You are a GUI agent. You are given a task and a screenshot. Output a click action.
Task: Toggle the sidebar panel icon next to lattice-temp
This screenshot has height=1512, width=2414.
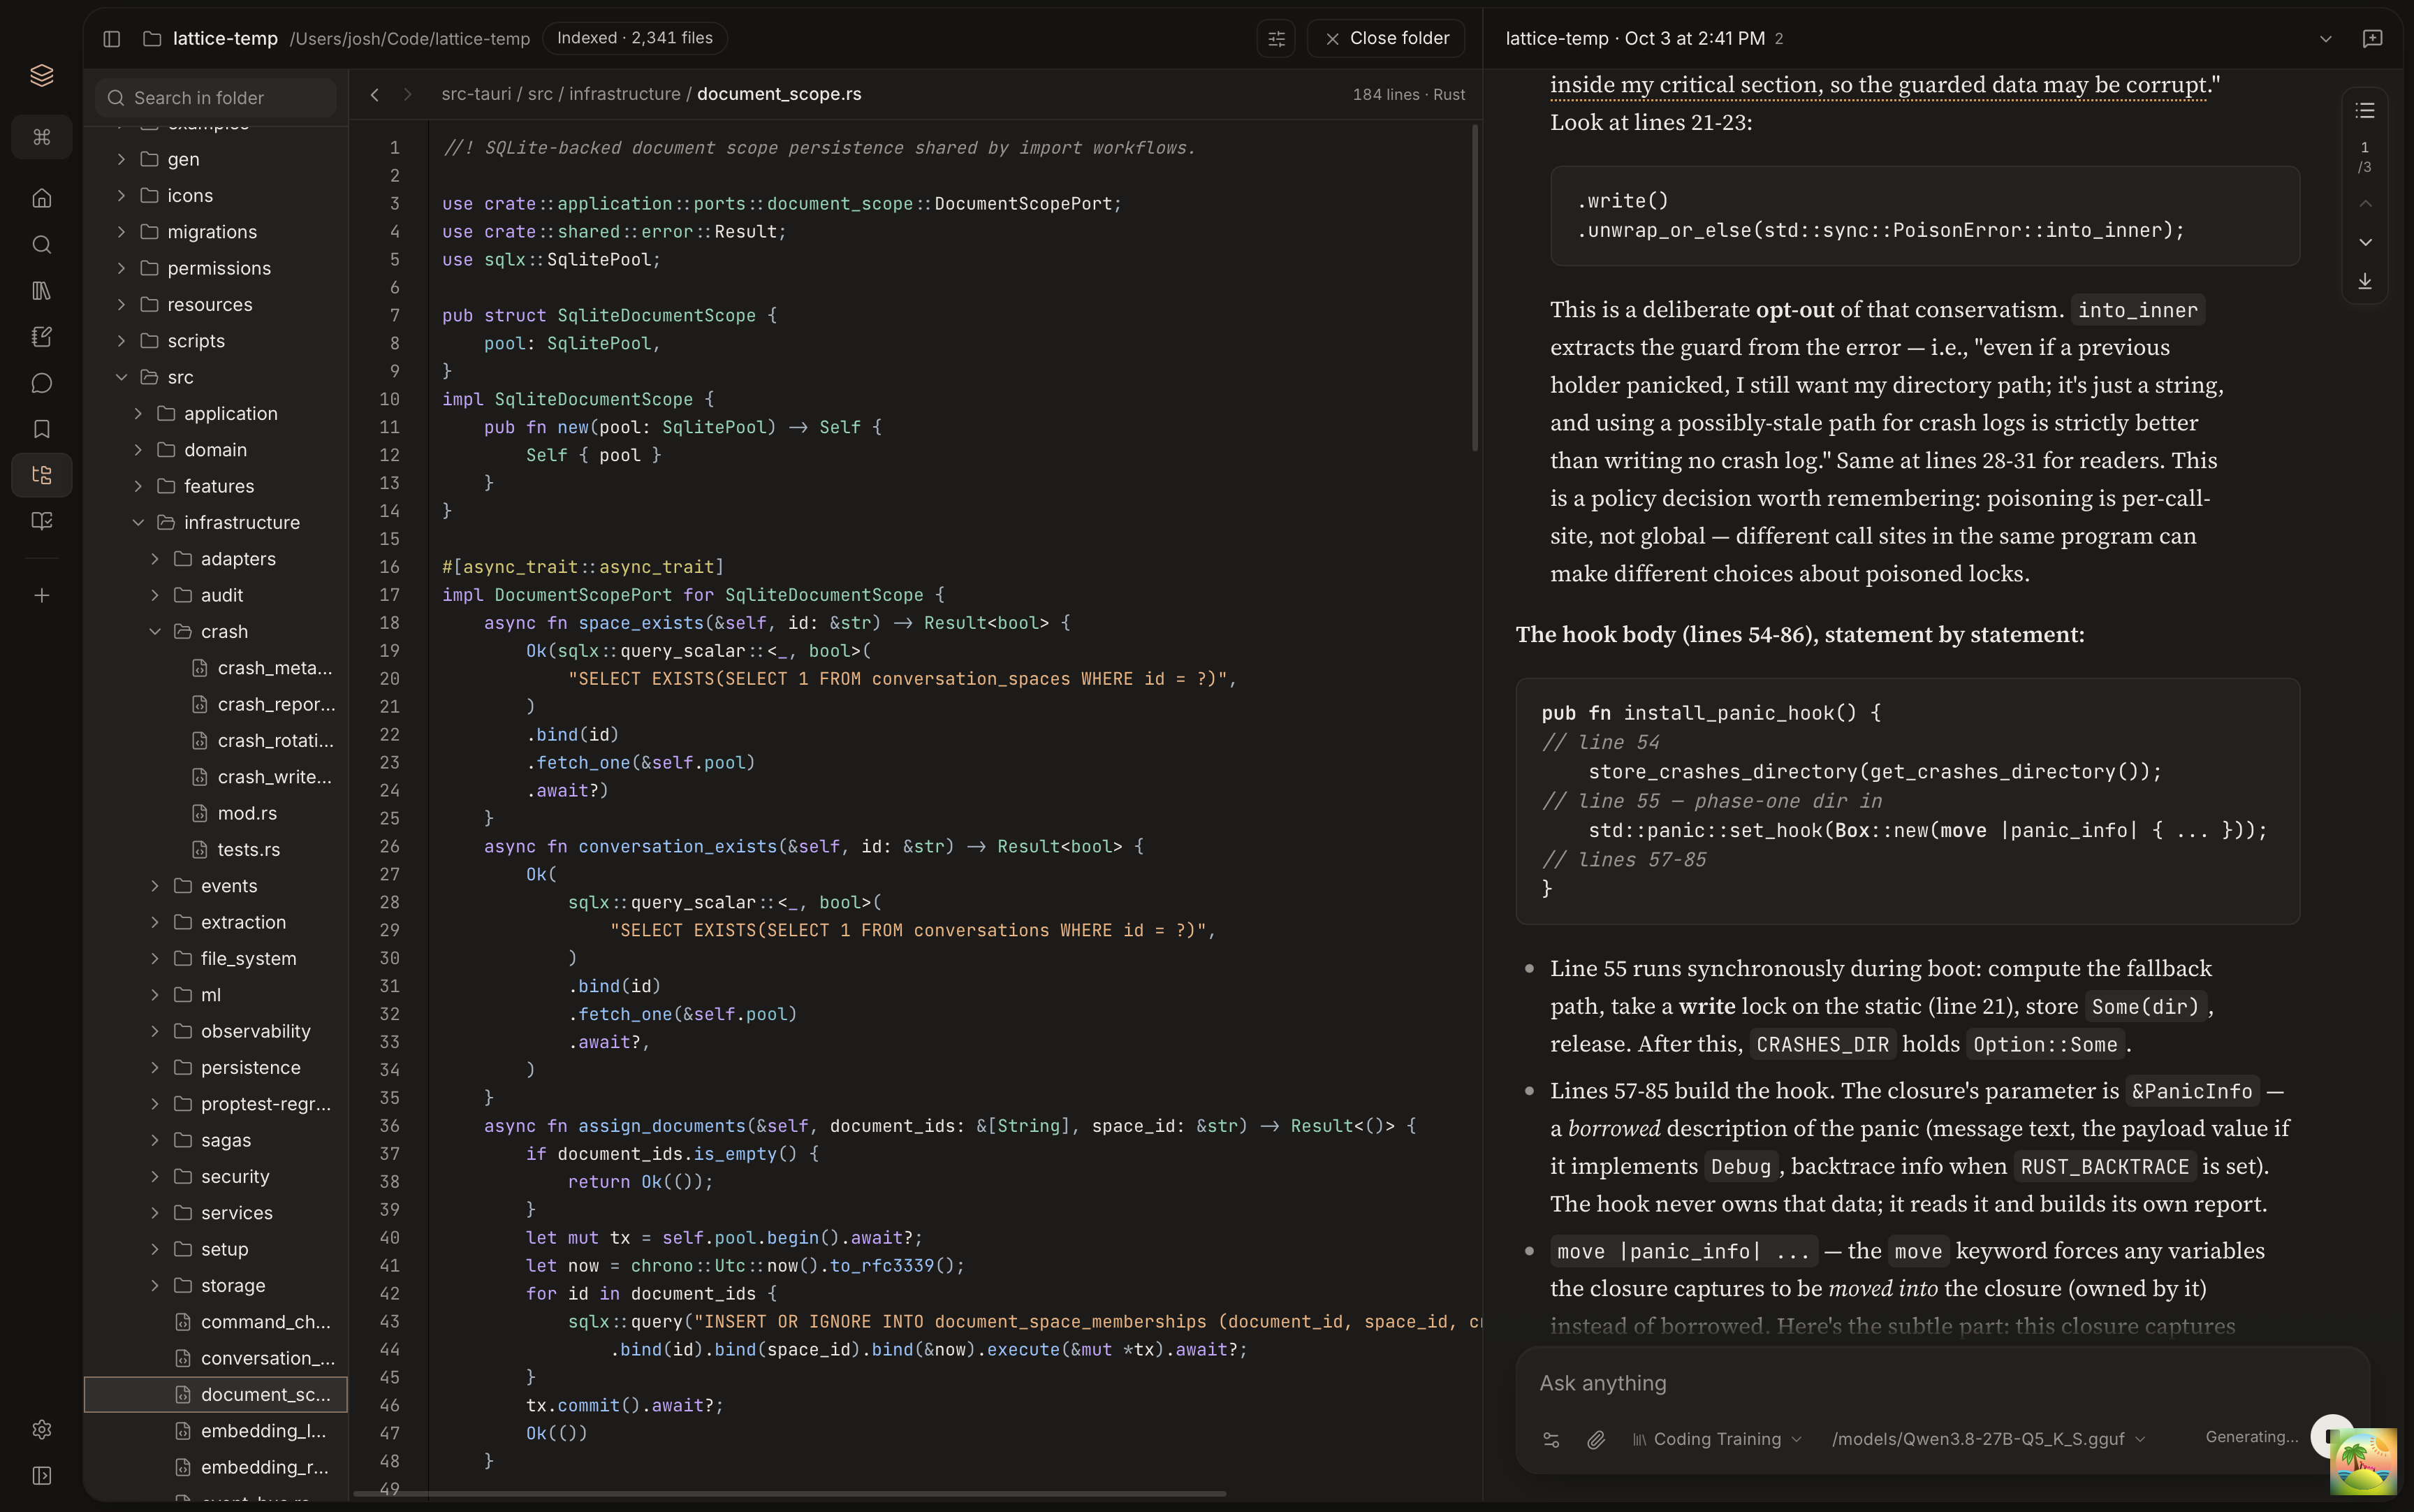112,38
